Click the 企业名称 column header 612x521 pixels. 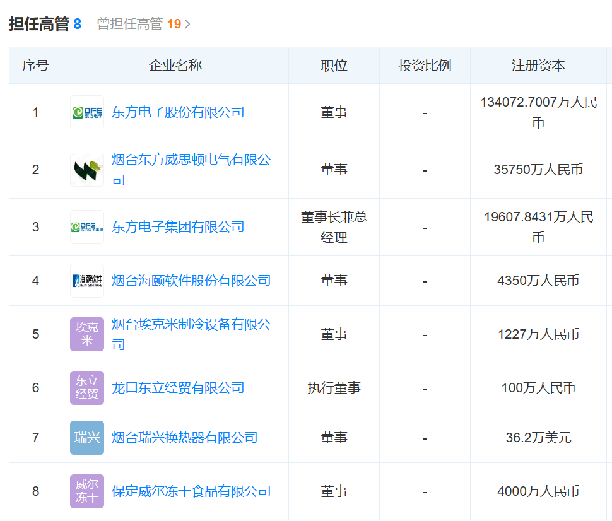pos(175,65)
